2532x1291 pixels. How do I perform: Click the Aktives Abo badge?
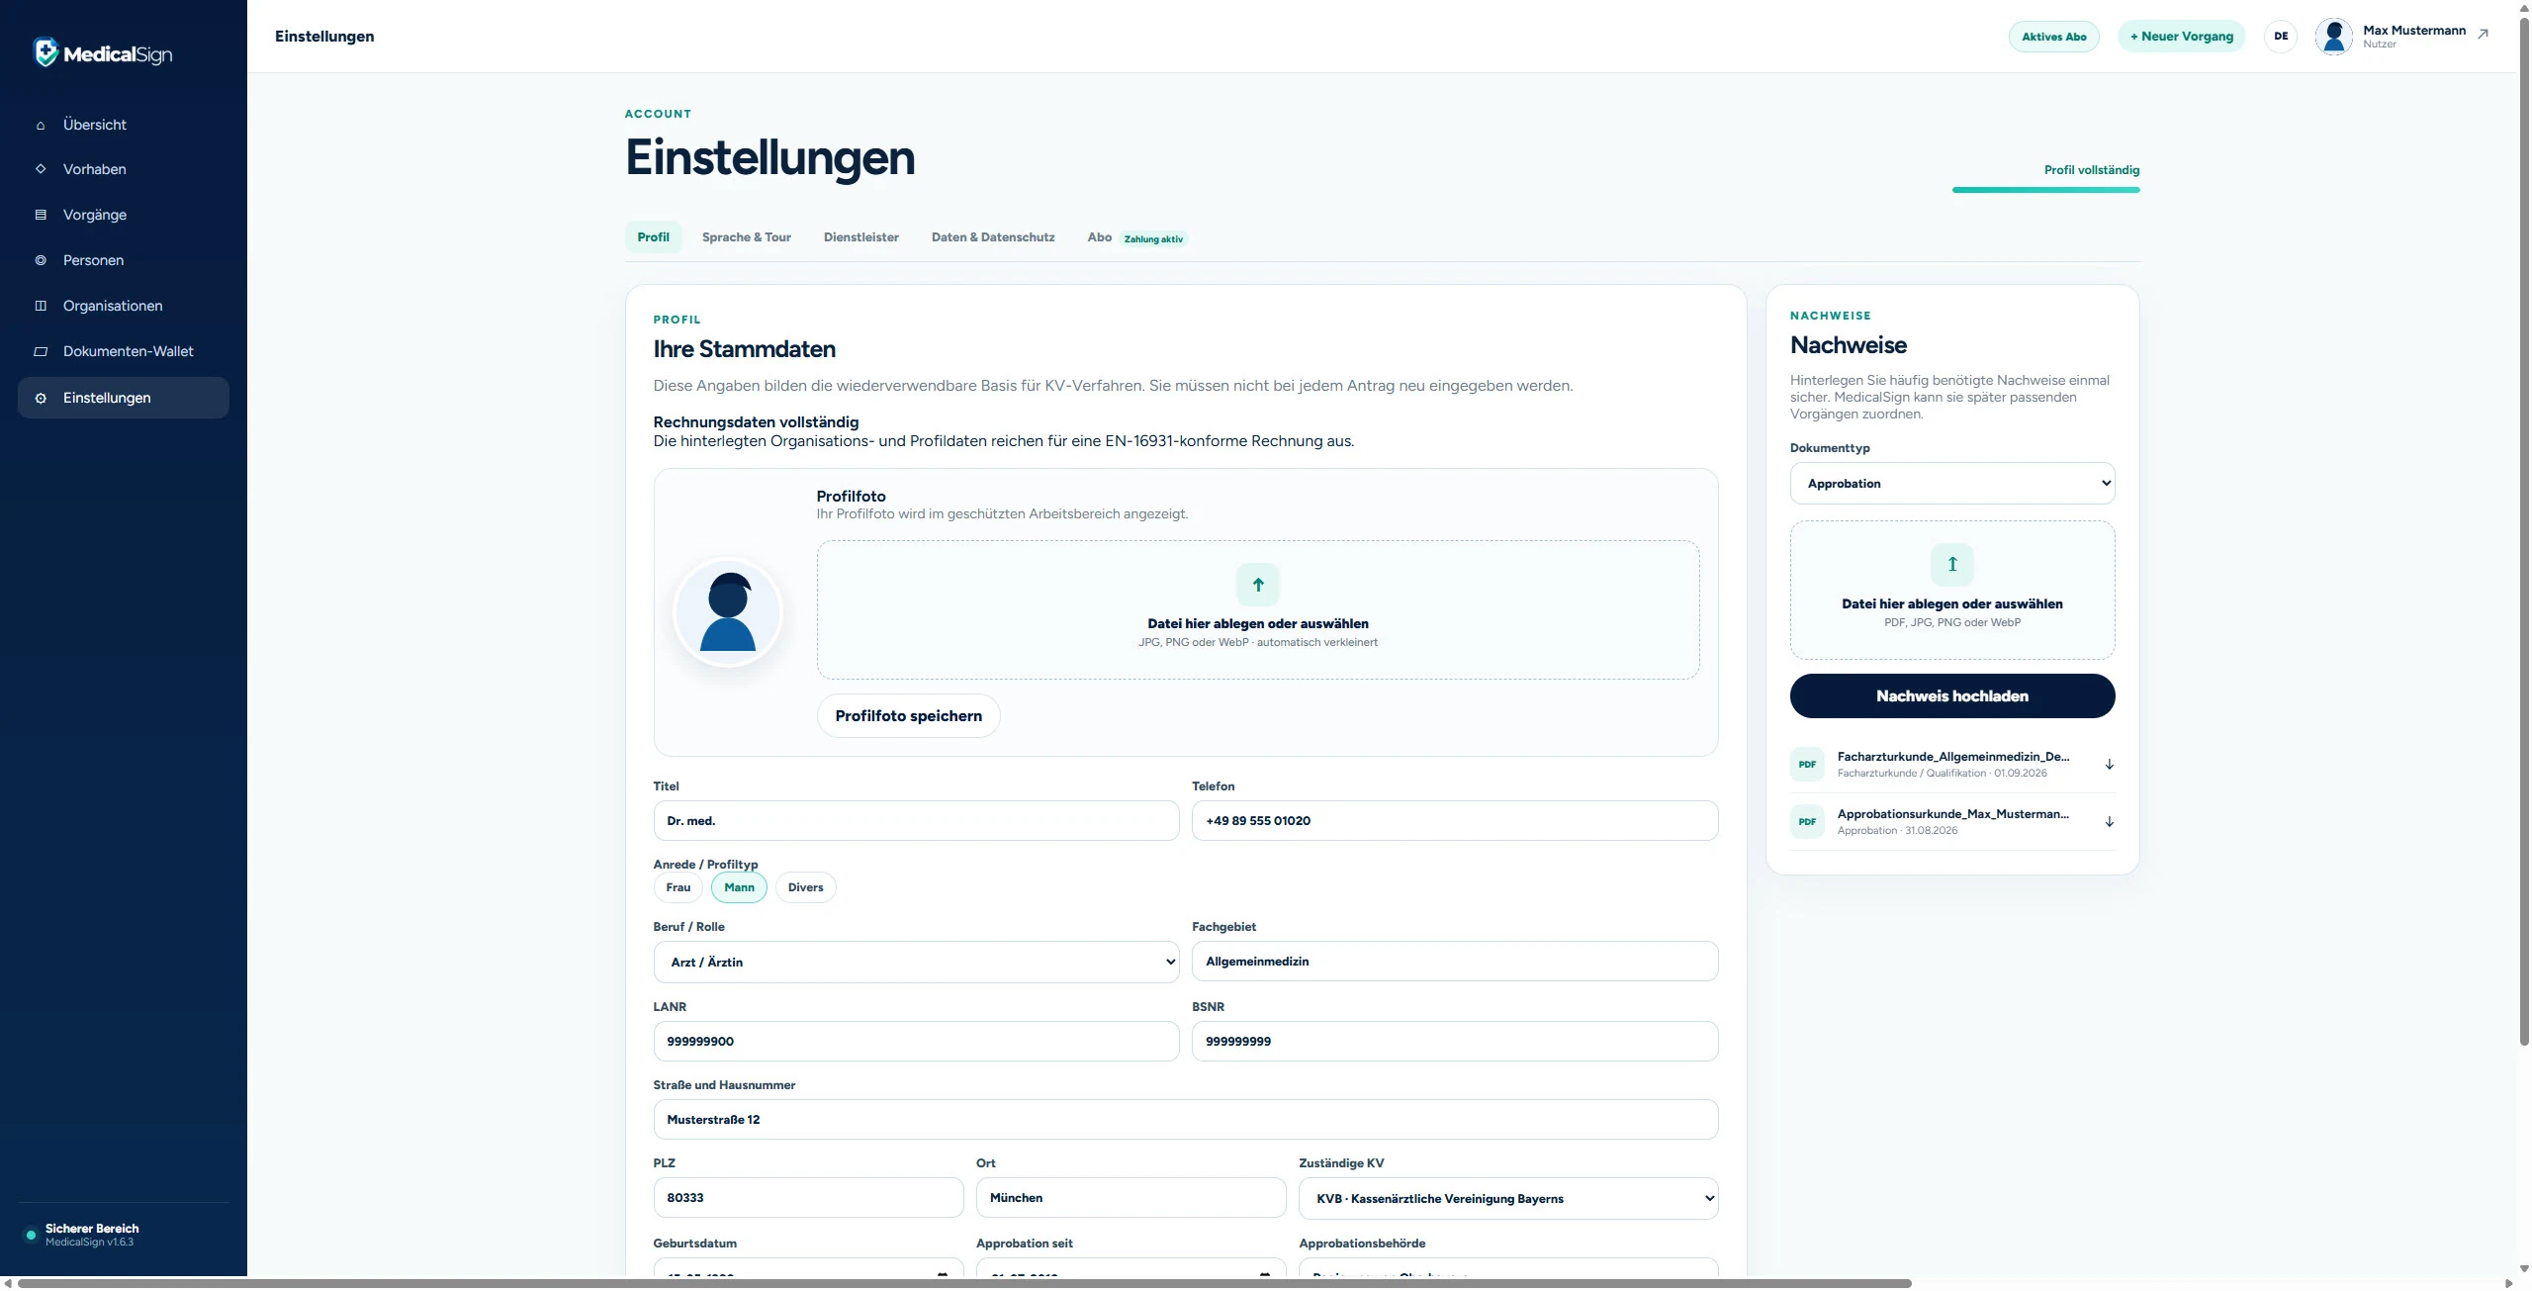pos(2054,37)
